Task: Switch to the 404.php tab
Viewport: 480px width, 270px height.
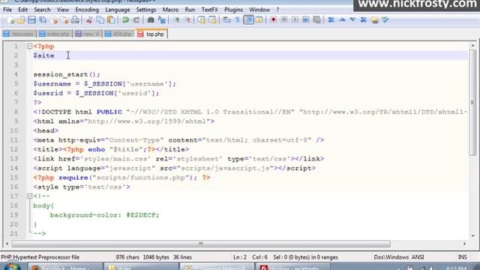Action: pos(118,34)
